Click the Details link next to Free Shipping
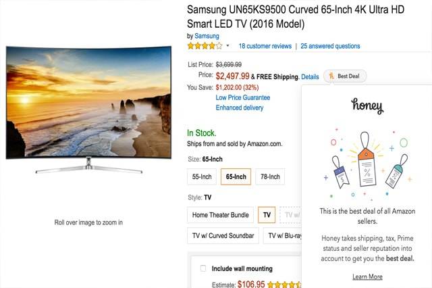Image resolution: width=432 pixels, height=288 pixels. 310,76
